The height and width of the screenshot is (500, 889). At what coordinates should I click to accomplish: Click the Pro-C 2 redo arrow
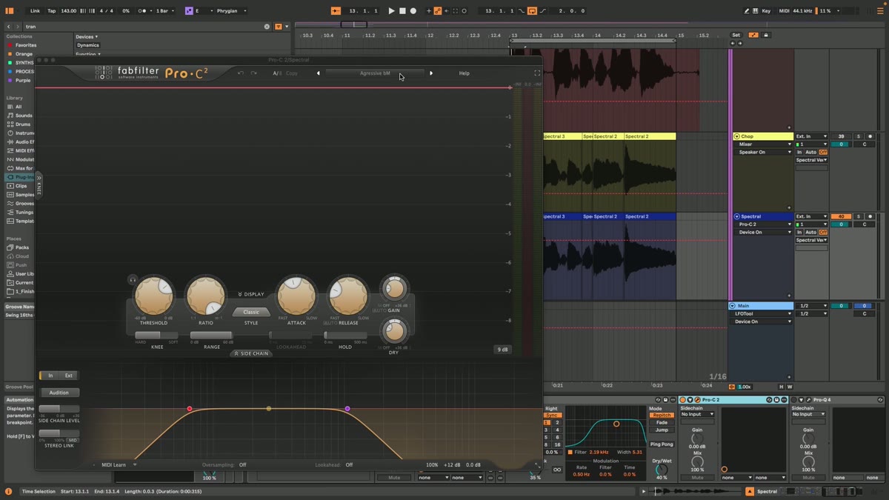coord(253,73)
